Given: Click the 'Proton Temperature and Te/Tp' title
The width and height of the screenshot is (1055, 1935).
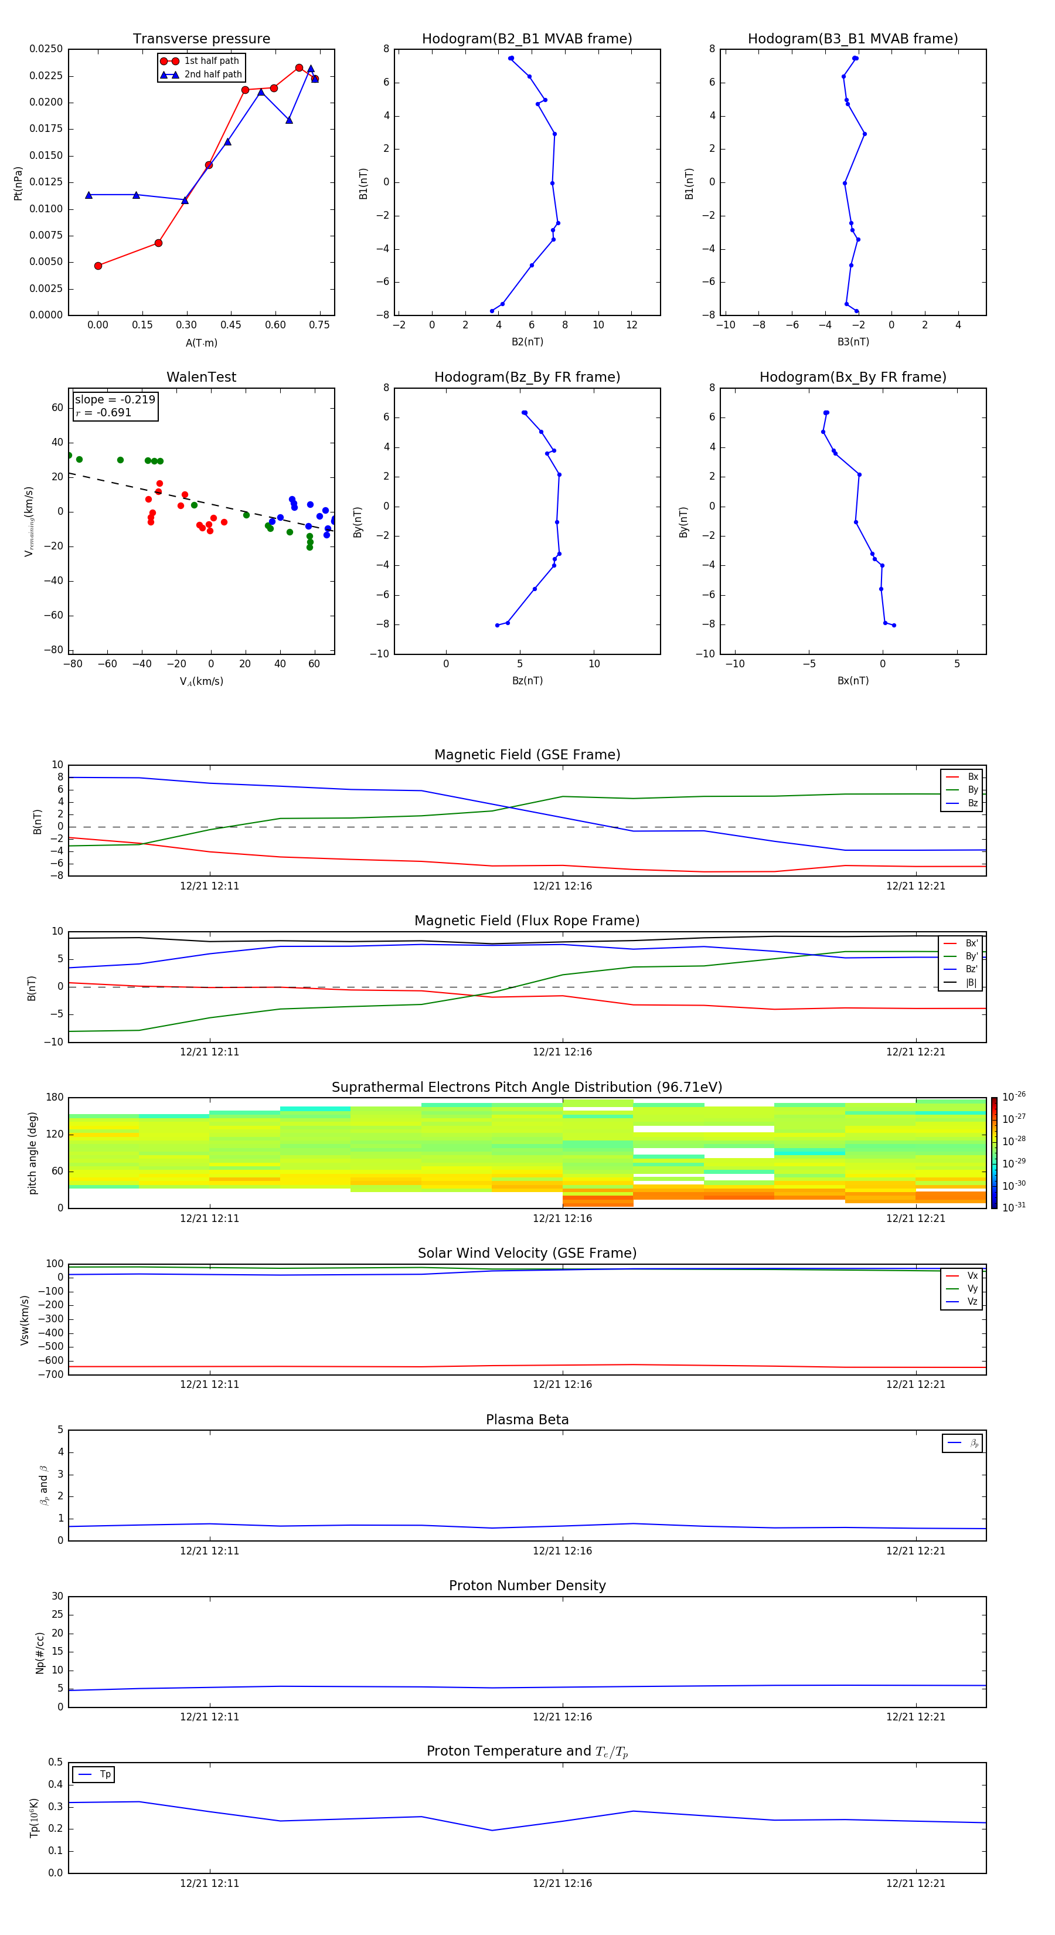Looking at the screenshot, I should (x=527, y=1751).
